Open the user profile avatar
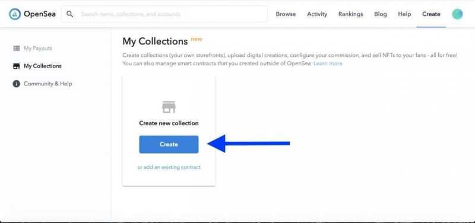 [x=457, y=14]
